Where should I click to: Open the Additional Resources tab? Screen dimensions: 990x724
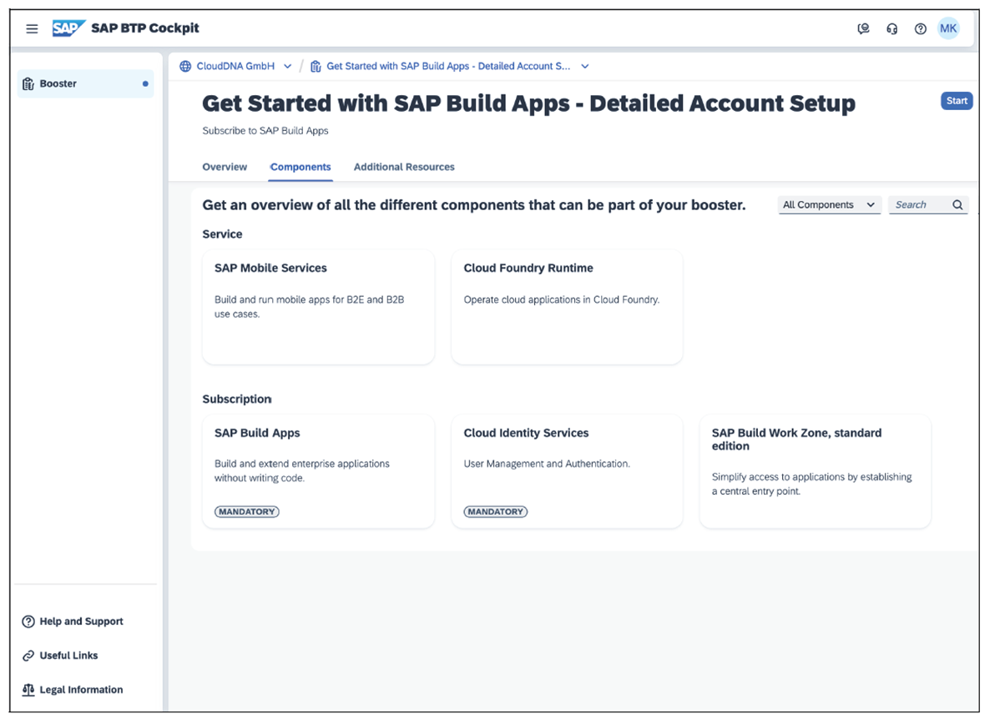[404, 167]
